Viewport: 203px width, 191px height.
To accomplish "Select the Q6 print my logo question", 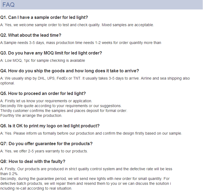I will point(50,126).
